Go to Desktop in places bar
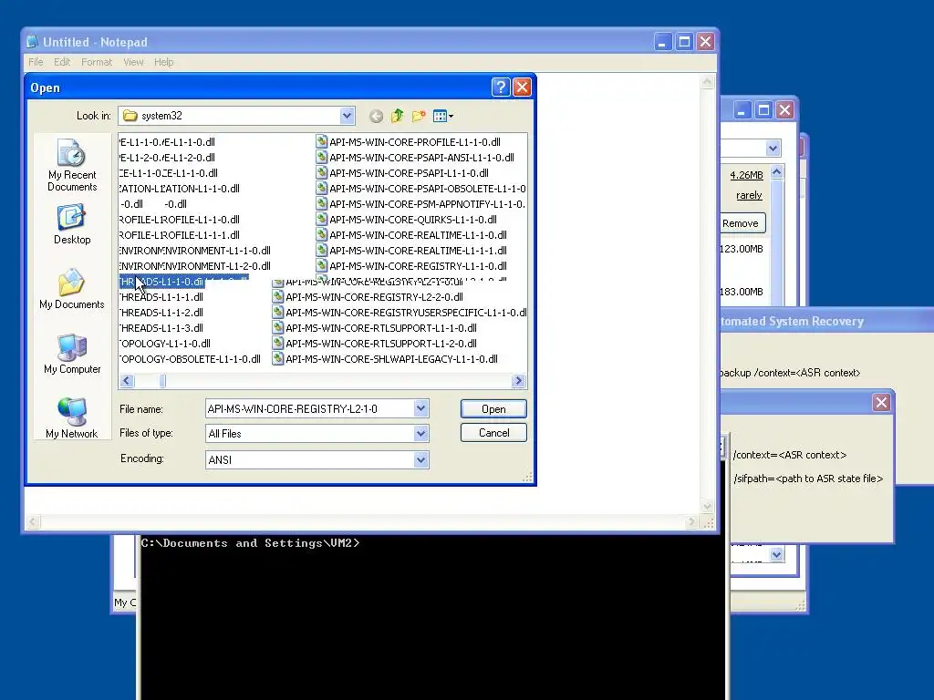The width and height of the screenshot is (934, 700). (x=72, y=224)
